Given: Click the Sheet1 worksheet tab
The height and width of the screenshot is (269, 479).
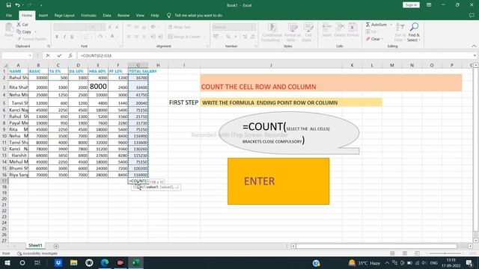Looking at the screenshot, I should [x=35, y=245].
